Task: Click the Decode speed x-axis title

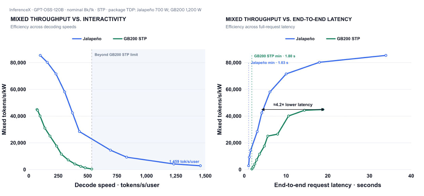Action: tap(117, 185)
